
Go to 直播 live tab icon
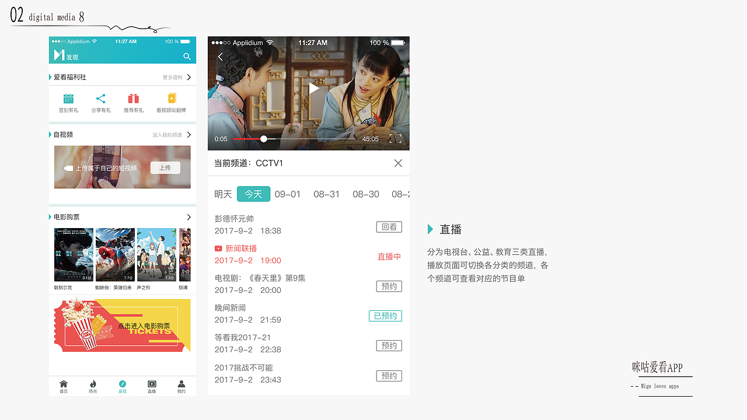coord(152,384)
